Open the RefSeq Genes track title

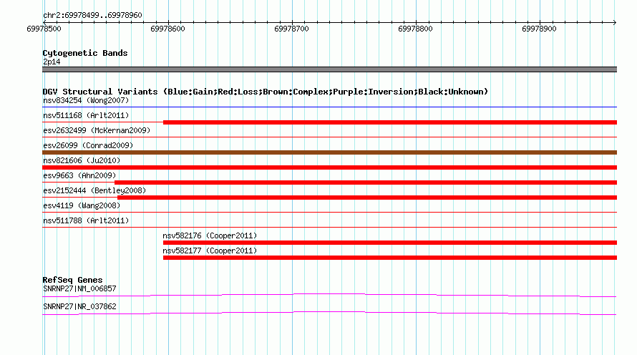pyautogui.click(x=73, y=280)
